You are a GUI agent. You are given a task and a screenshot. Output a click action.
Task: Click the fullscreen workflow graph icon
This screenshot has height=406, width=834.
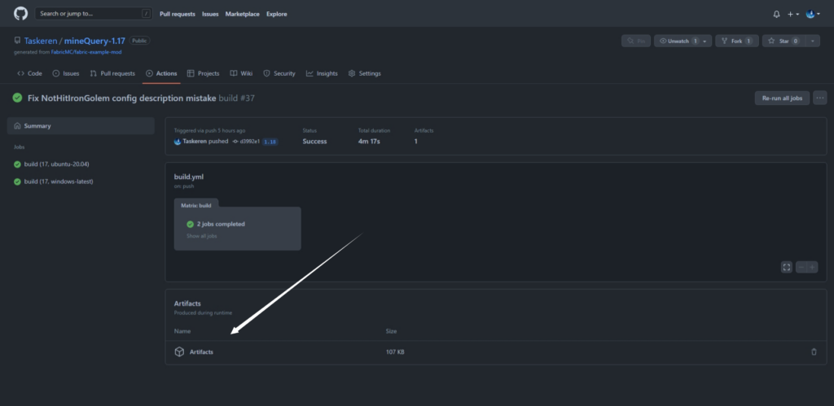pos(786,266)
